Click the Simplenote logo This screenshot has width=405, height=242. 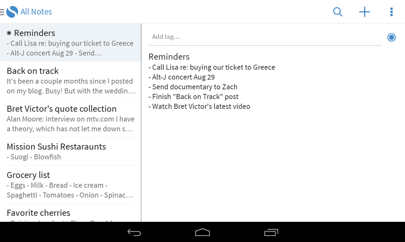[x=13, y=11]
